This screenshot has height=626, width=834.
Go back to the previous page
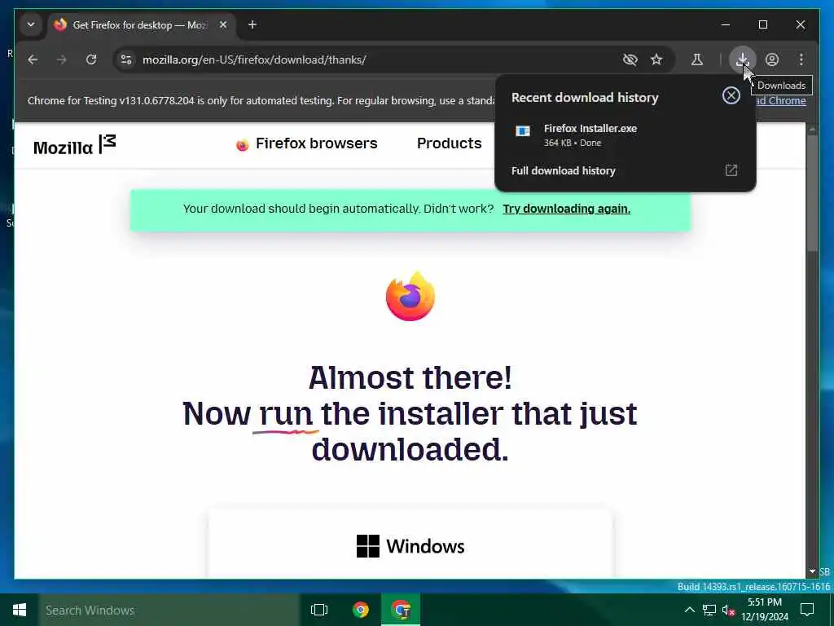(x=33, y=60)
